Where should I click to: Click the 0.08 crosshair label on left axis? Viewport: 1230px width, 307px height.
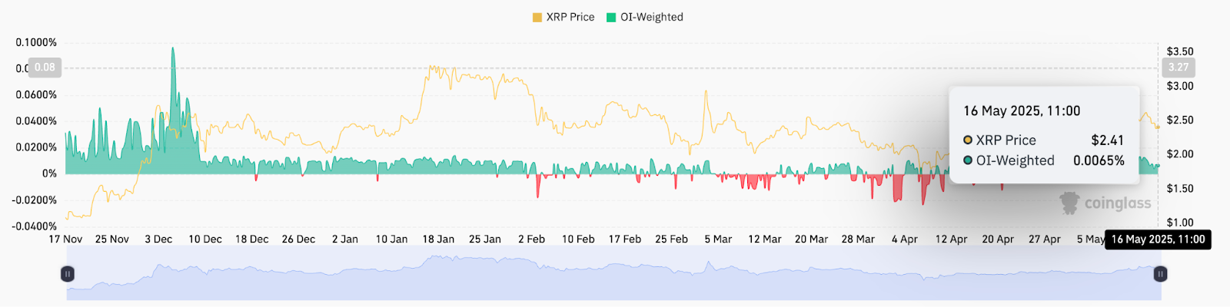pyautogui.click(x=45, y=68)
